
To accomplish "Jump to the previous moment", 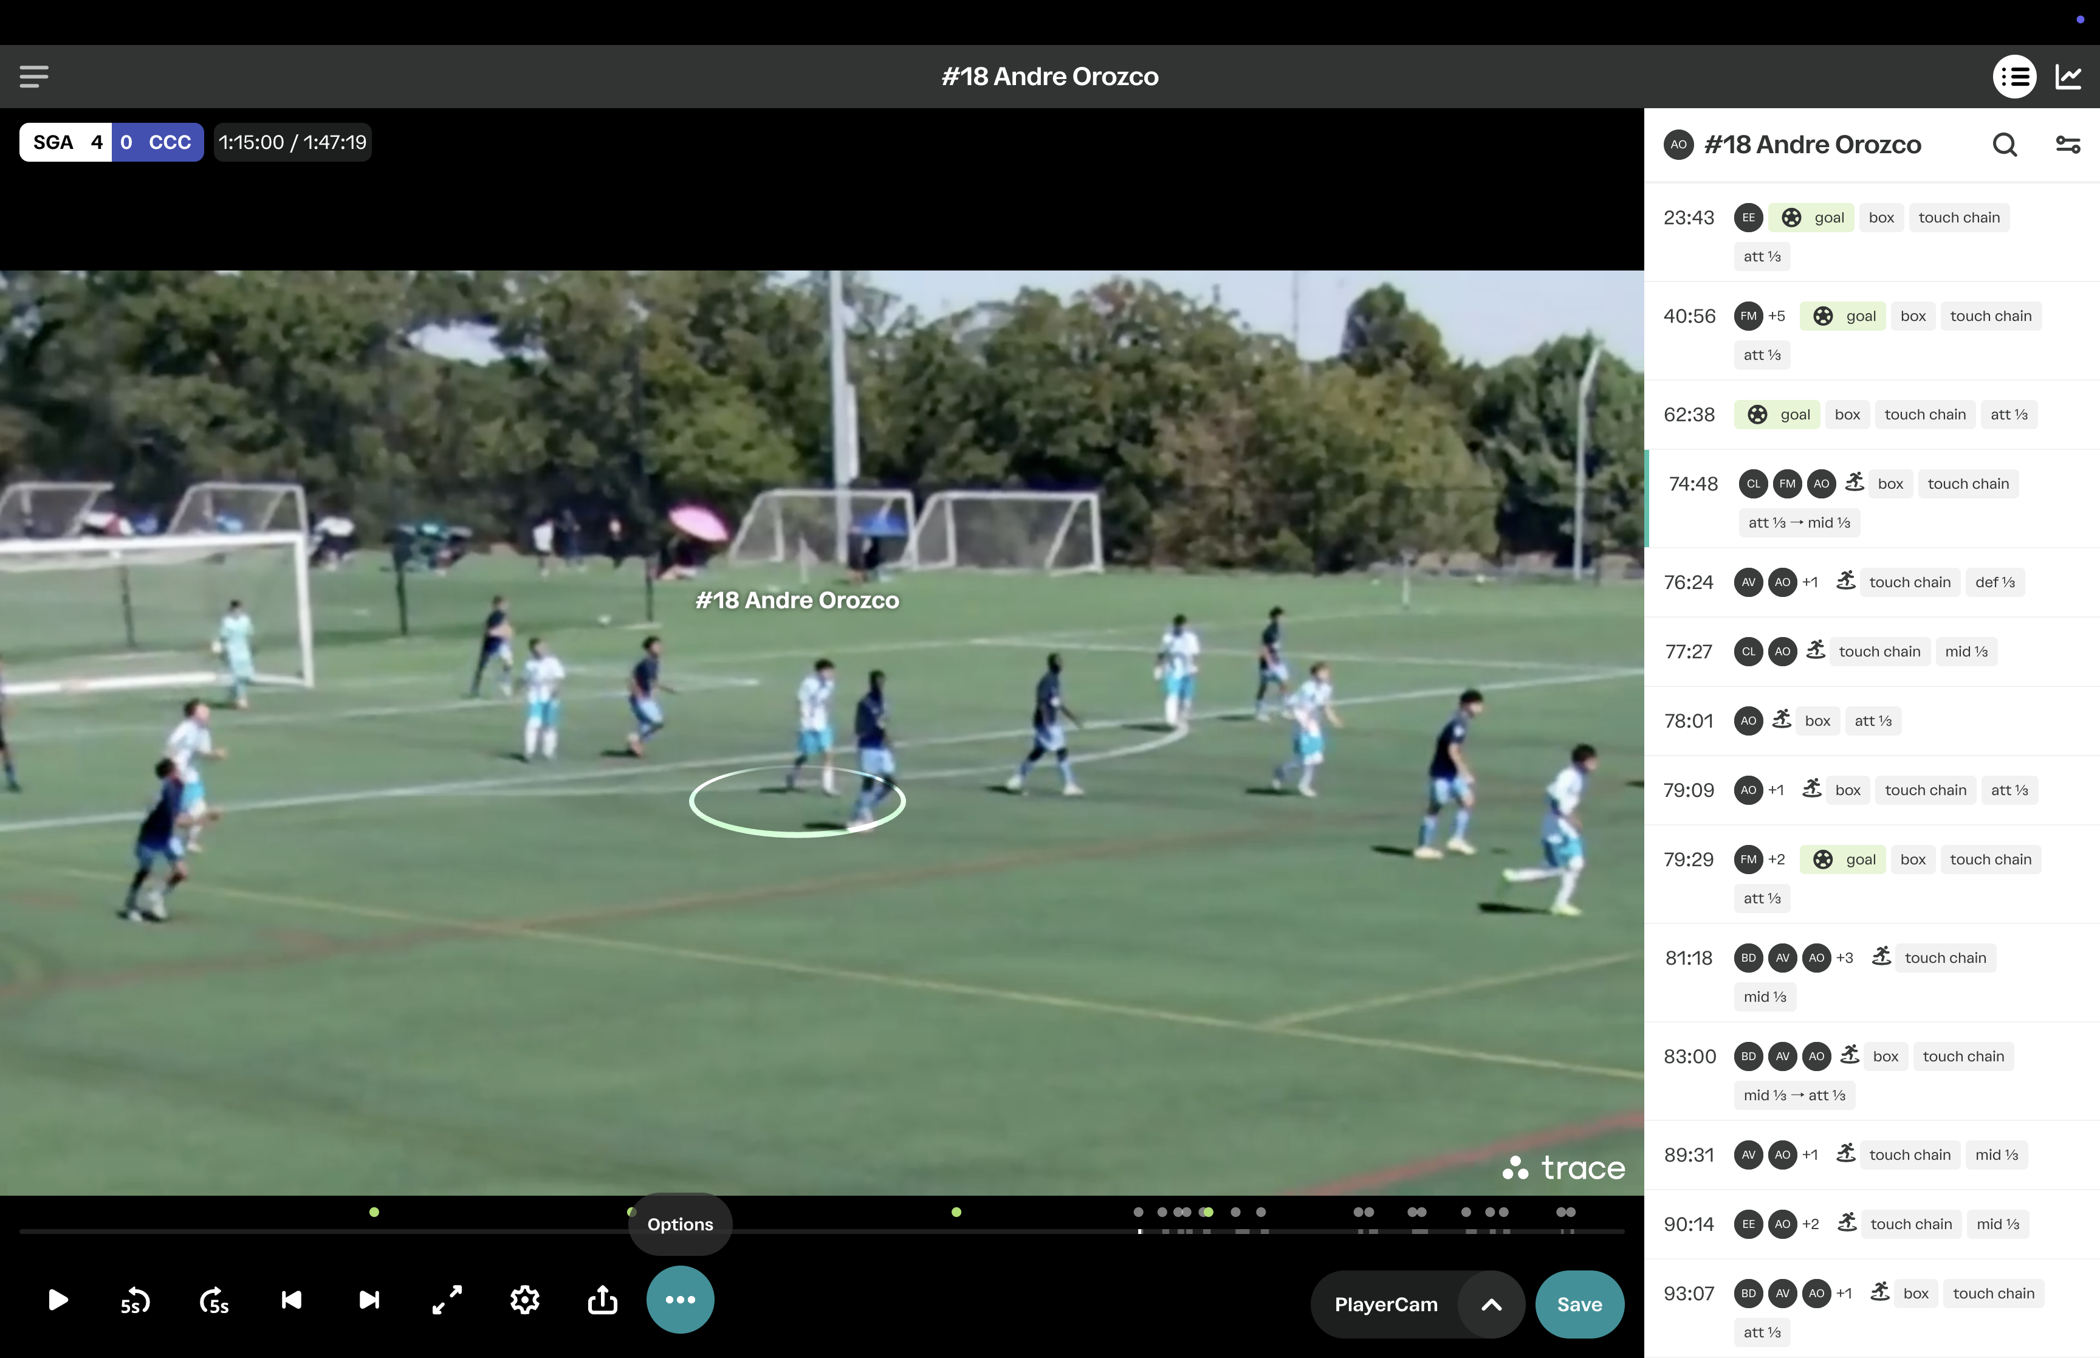I will (x=292, y=1301).
